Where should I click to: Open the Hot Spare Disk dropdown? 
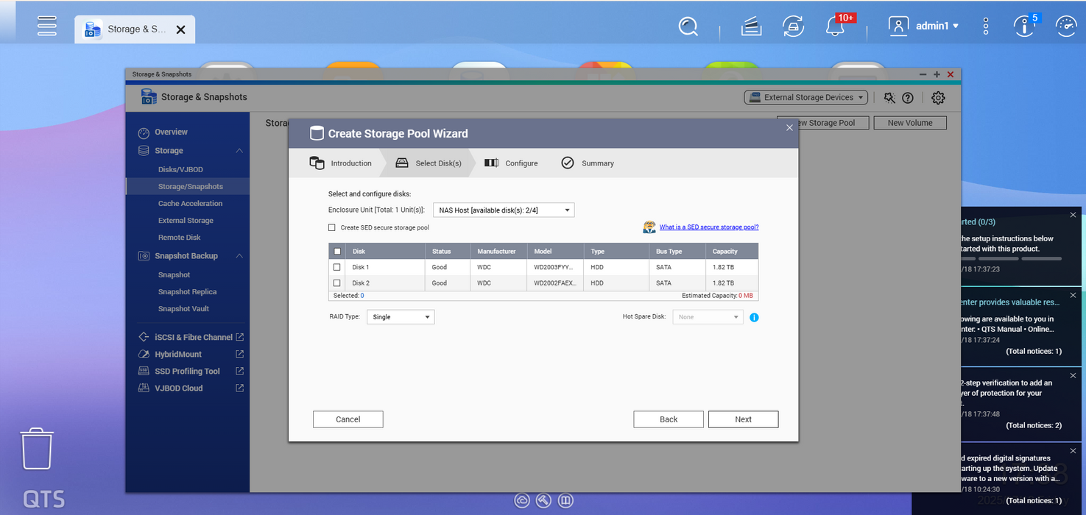coord(708,317)
